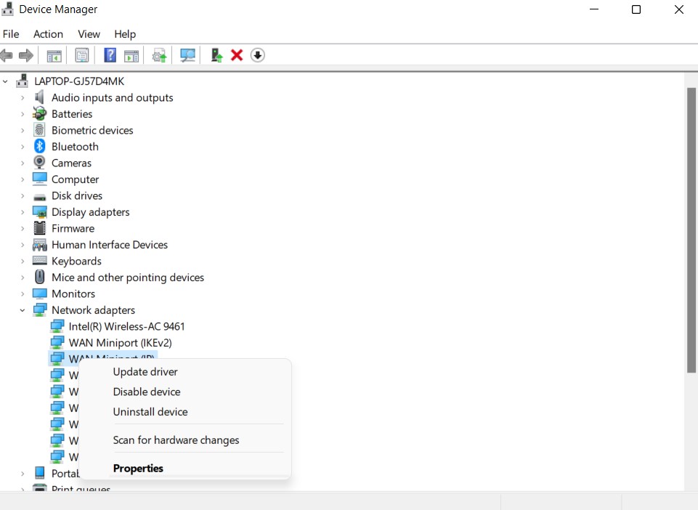698x510 pixels.
Task: Click the Bluetooth icon in device tree
Action: coord(40,147)
